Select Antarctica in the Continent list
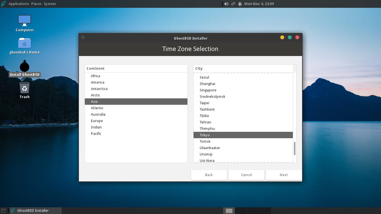Viewport: 381px width, 214px height. [136, 89]
